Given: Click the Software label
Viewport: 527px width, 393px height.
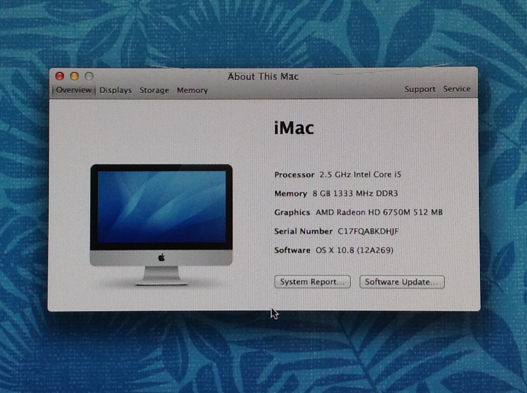Looking at the screenshot, I should [x=292, y=250].
